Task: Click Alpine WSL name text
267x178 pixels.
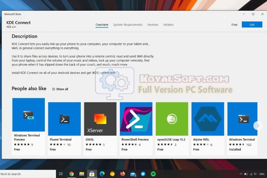Action: pyautogui.click(x=201, y=139)
